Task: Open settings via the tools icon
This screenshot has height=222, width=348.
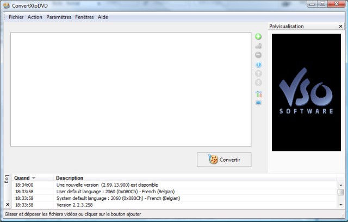Action: (259, 94)
